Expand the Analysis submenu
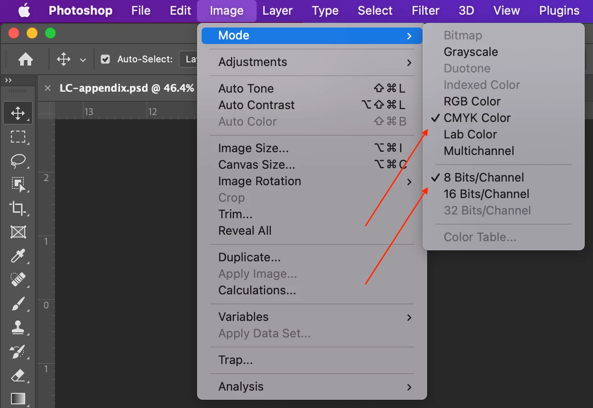This screenshot has height=408, width=593. click(312, 386)
